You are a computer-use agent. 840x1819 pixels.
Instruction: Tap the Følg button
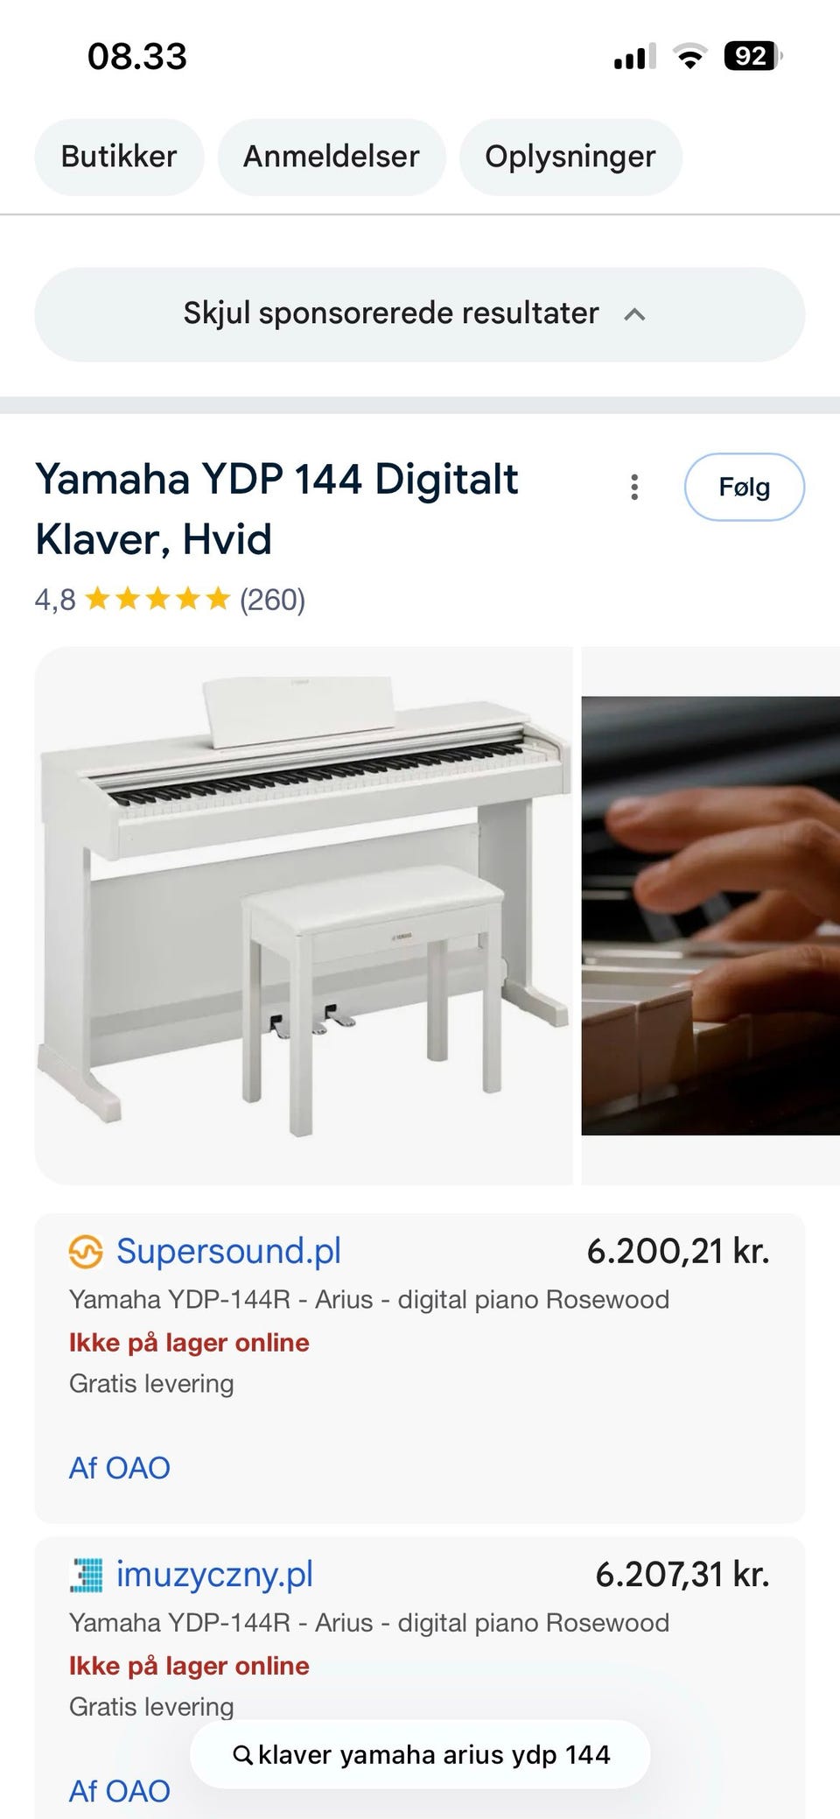coord(745,487)
